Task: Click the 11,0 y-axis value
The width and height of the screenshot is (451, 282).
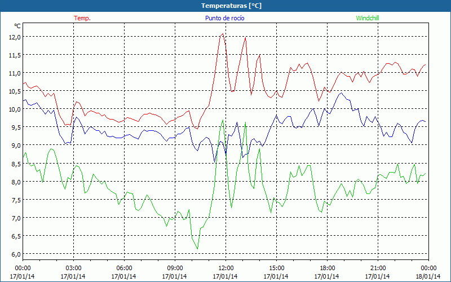Action: coord(15,73)
